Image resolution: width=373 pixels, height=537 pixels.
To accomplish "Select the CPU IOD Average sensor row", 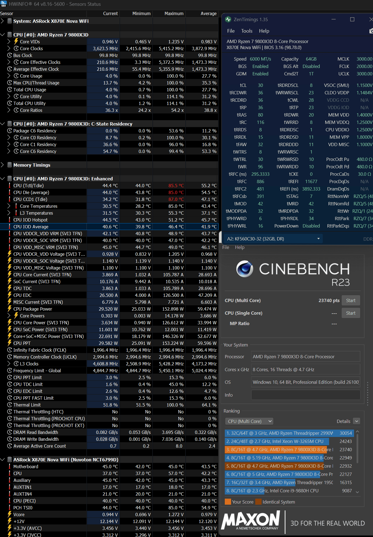I will tap(109, 227).
